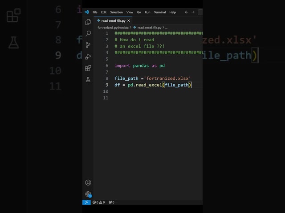Viewport: 285px width, 213px height.
Task: Select the read_excel_file.py editor tab
Action: pos(113,21)
